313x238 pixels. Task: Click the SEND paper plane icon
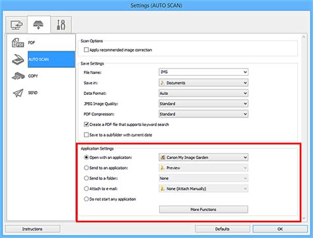pyautogui.click(x=18, y=93)
